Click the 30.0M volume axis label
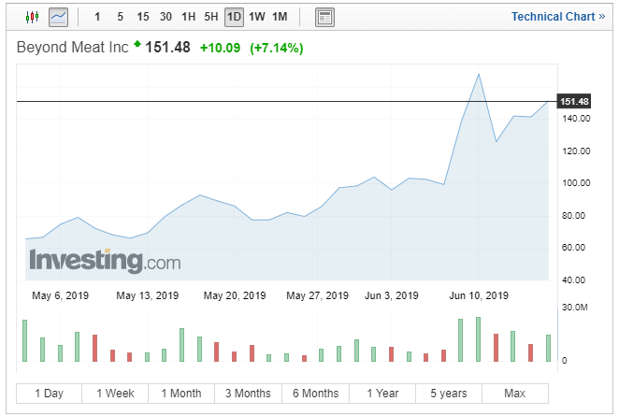619x416 pixels. (x=575, y=308)
